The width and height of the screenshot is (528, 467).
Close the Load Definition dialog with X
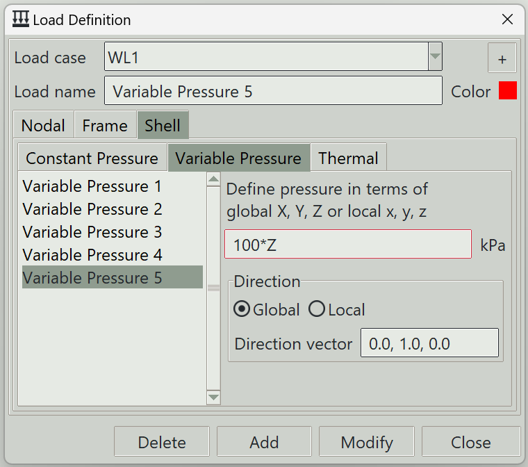pos(507,19)
